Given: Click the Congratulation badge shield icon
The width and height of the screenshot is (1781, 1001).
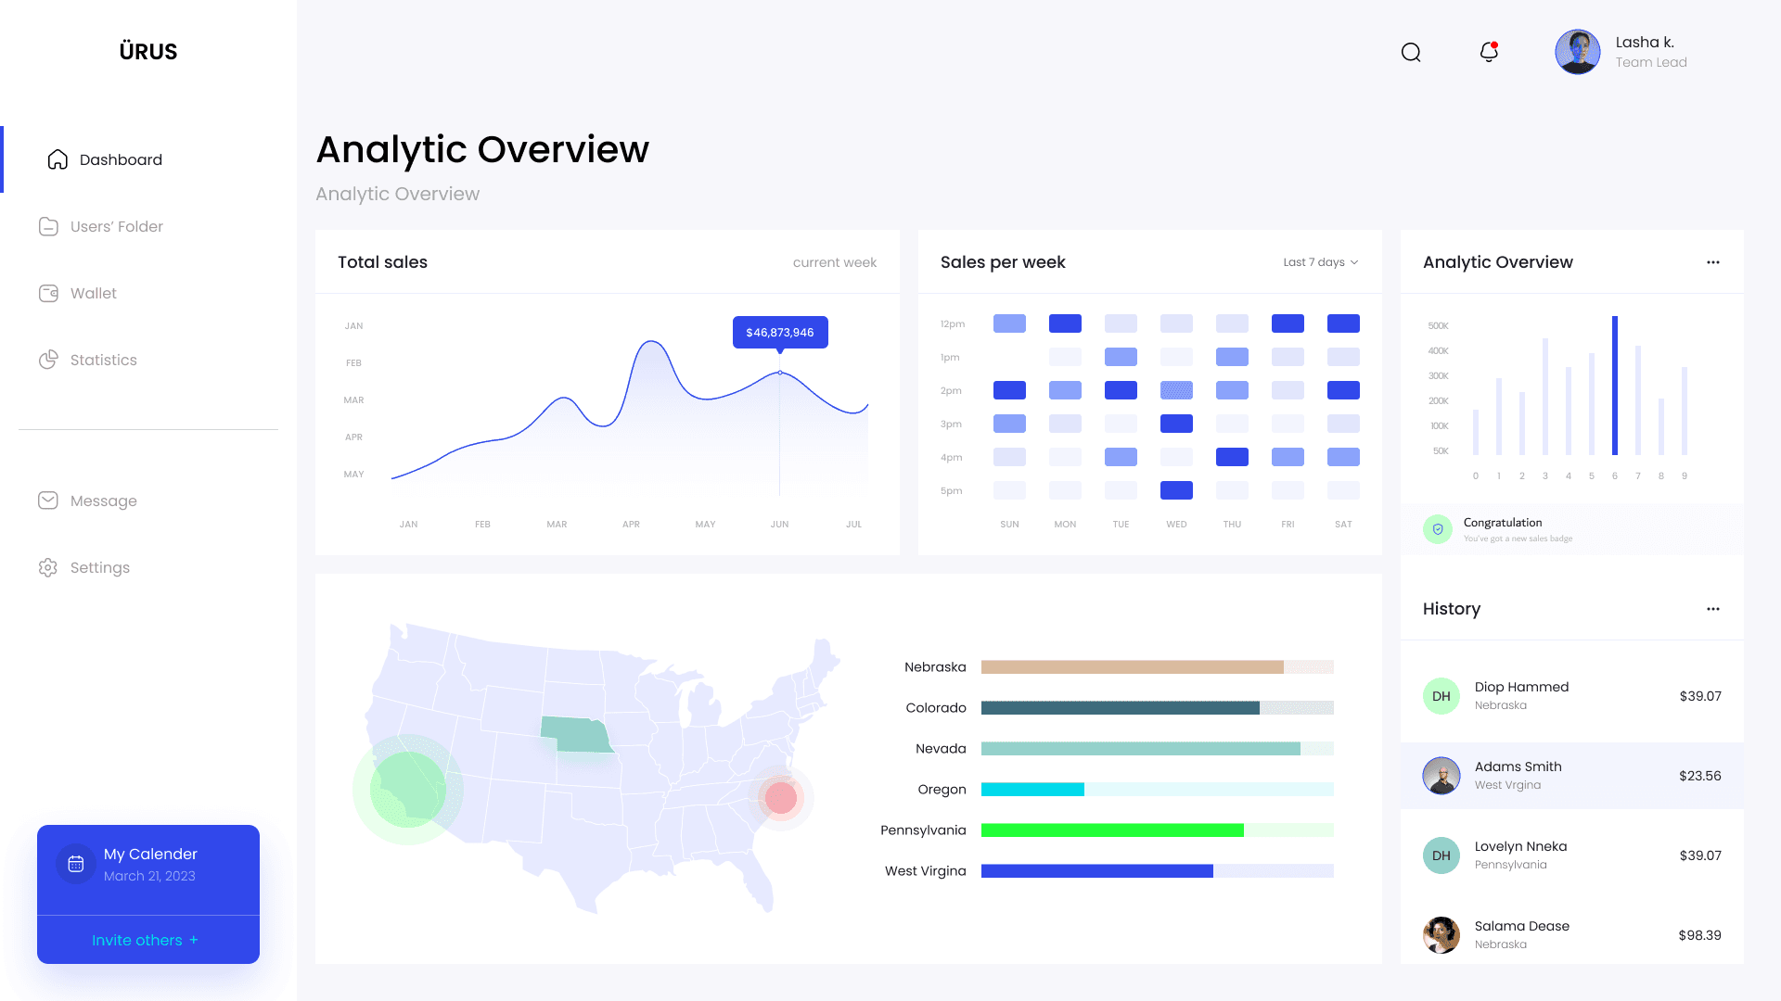Looking at the screenshot, I should click(x=1437, y=529).
